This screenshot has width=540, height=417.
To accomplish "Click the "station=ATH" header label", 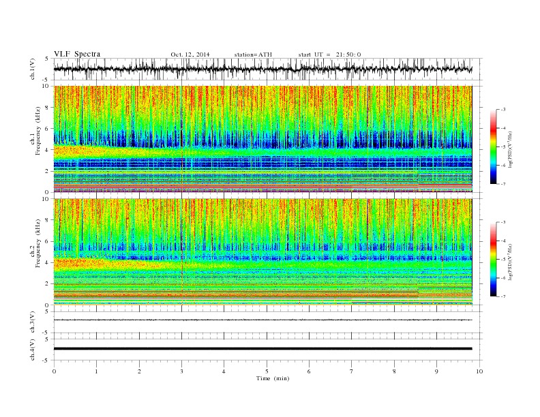I will click(253, 55).
